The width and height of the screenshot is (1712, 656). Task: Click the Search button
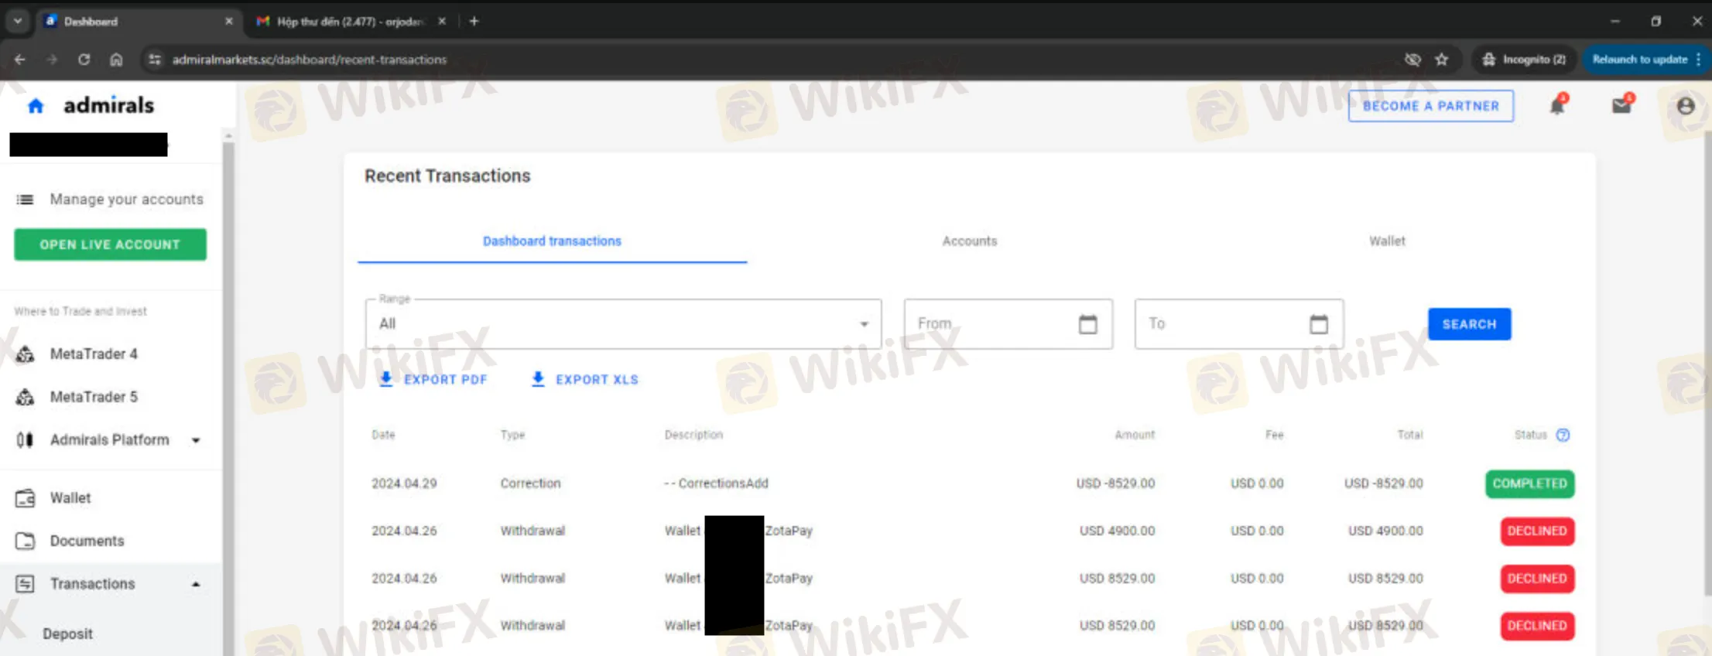pos(1469,324)
